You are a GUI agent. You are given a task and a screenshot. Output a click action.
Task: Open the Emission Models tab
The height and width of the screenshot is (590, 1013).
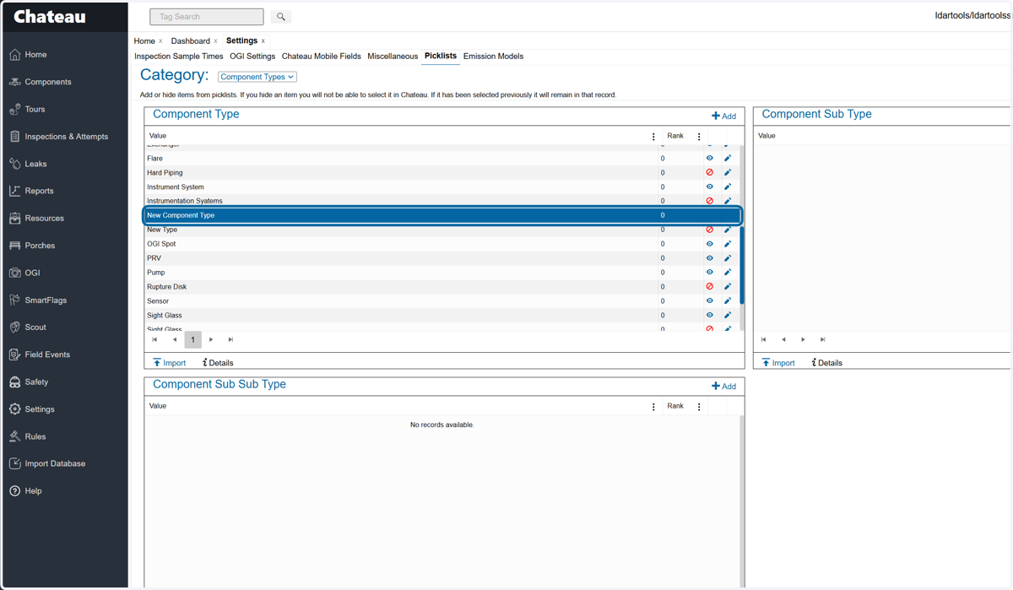tap(493, 57)
